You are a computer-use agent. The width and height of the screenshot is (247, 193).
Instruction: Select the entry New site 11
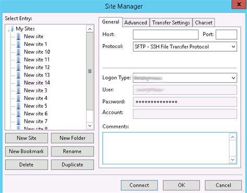click(x=37, y=59)
